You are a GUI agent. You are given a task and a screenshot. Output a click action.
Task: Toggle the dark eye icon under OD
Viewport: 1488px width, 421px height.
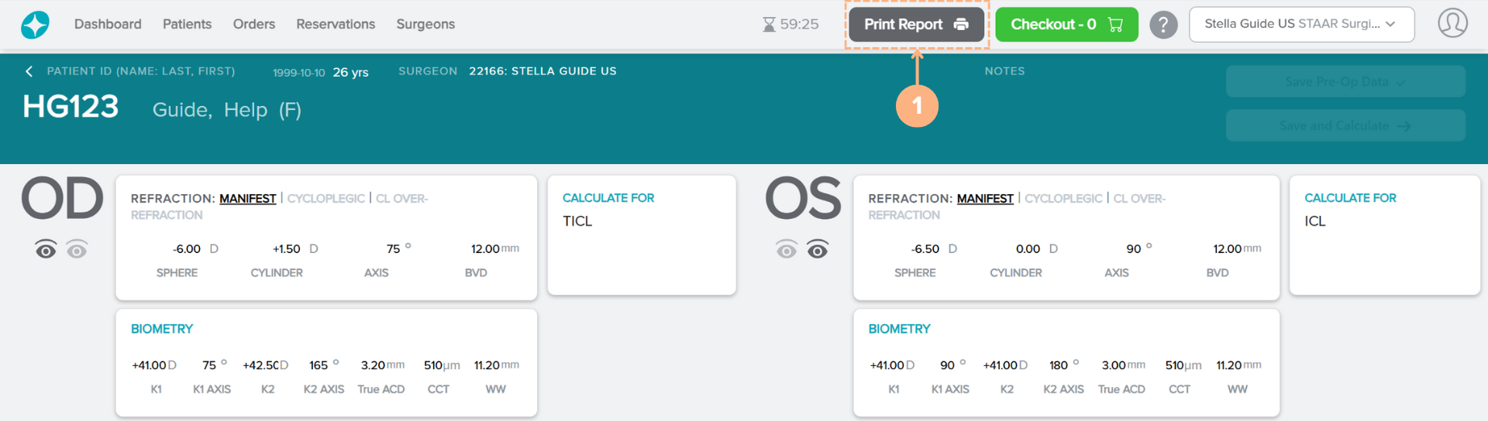46,249
